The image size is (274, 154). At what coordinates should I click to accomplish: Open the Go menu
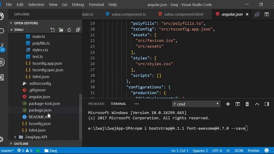pyautogui.click(x=65, y=5)
